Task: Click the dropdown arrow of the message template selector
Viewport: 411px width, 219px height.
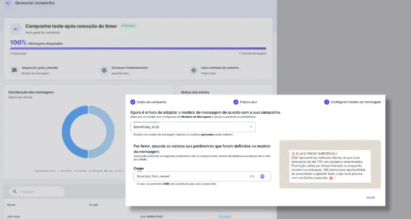Action: click(x=251, y=127)
